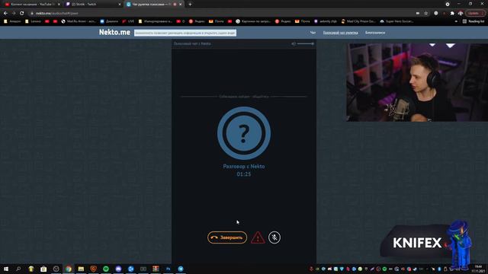Open Windows search magnifier in taskbar
488x274 pixels.
tap(18, 269)
